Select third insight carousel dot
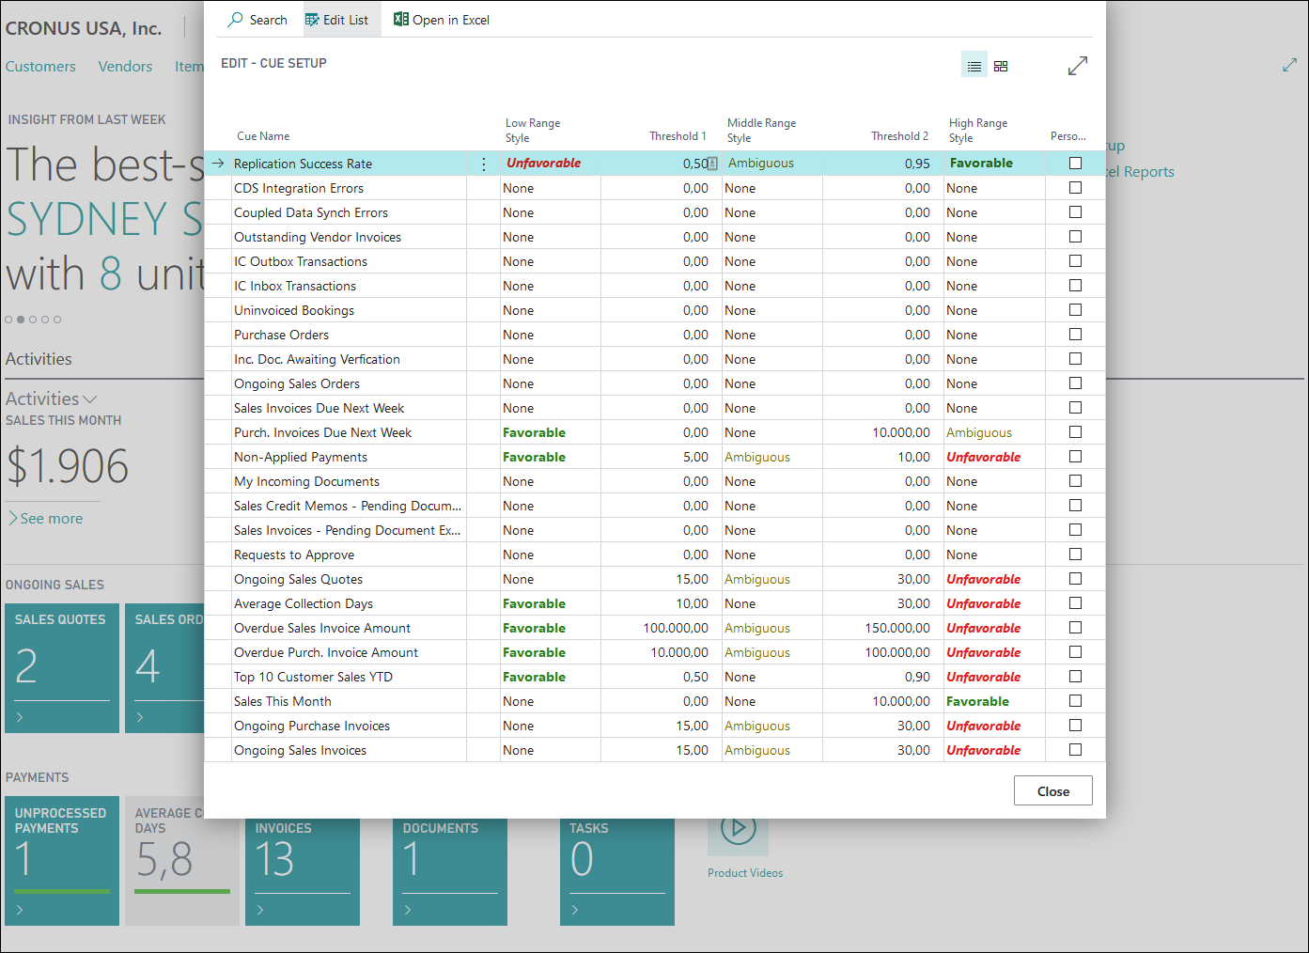Viewport: 1309px width, 953px height. pyautogui.click(x=33, y=320)
